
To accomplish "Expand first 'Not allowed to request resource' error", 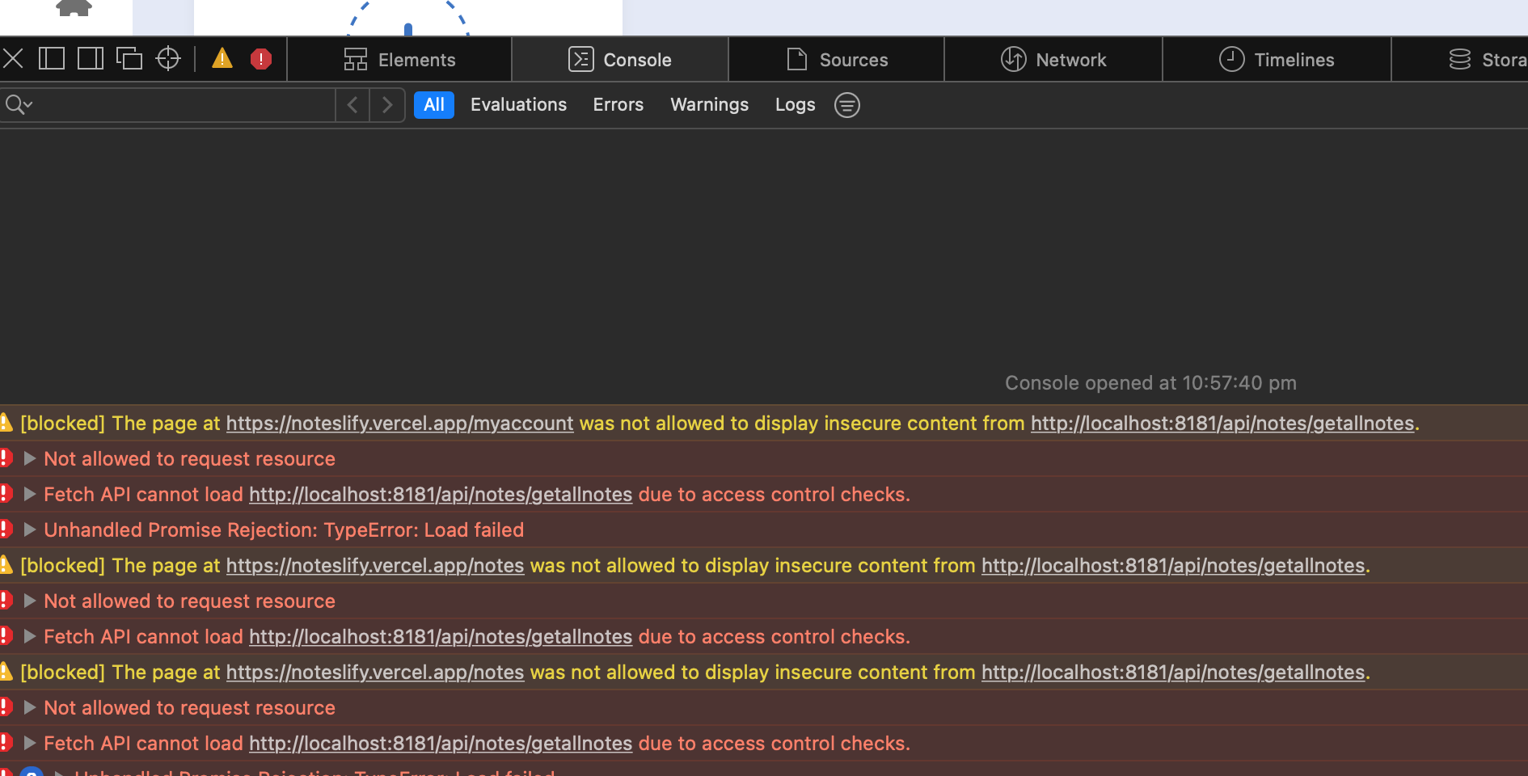I will tap(29, 458).
